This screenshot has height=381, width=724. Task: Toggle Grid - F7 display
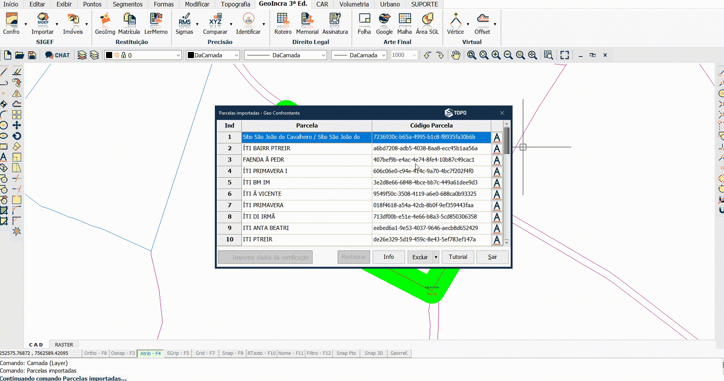(x=205, y=353)
